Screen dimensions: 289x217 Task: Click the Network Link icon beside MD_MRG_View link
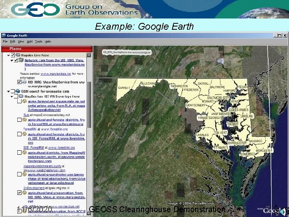(21, 60)
